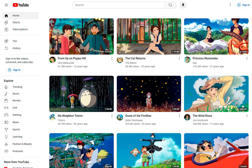This screenshot has width=252, height=168.
Task: Select the Shorts label in sidebar
Action: click(x=16, y=22)
